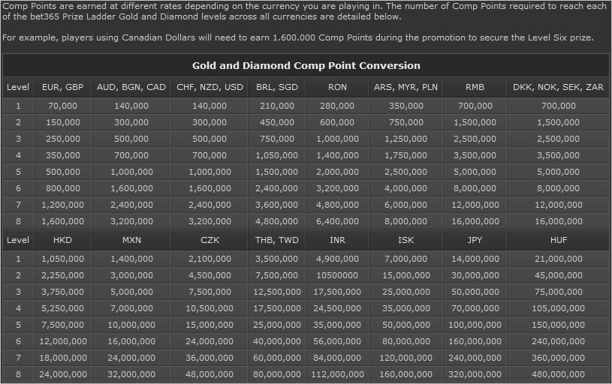Click the 1,050,000 cell under HKD

(62, 259)
